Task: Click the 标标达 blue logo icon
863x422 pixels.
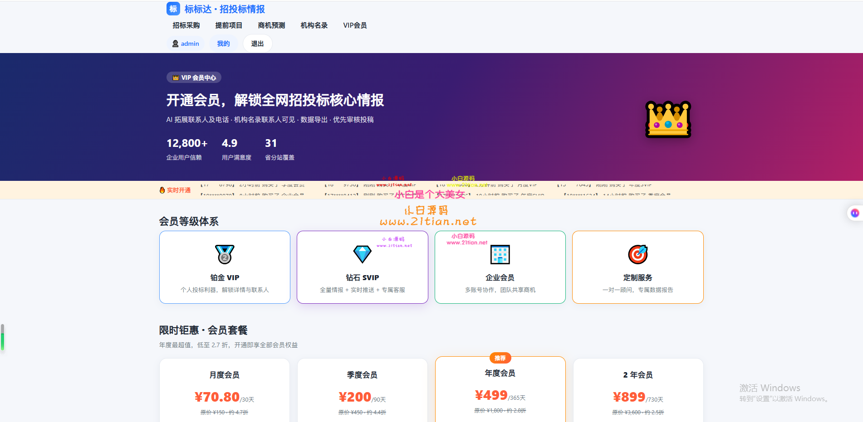Action: coord(173,9)
